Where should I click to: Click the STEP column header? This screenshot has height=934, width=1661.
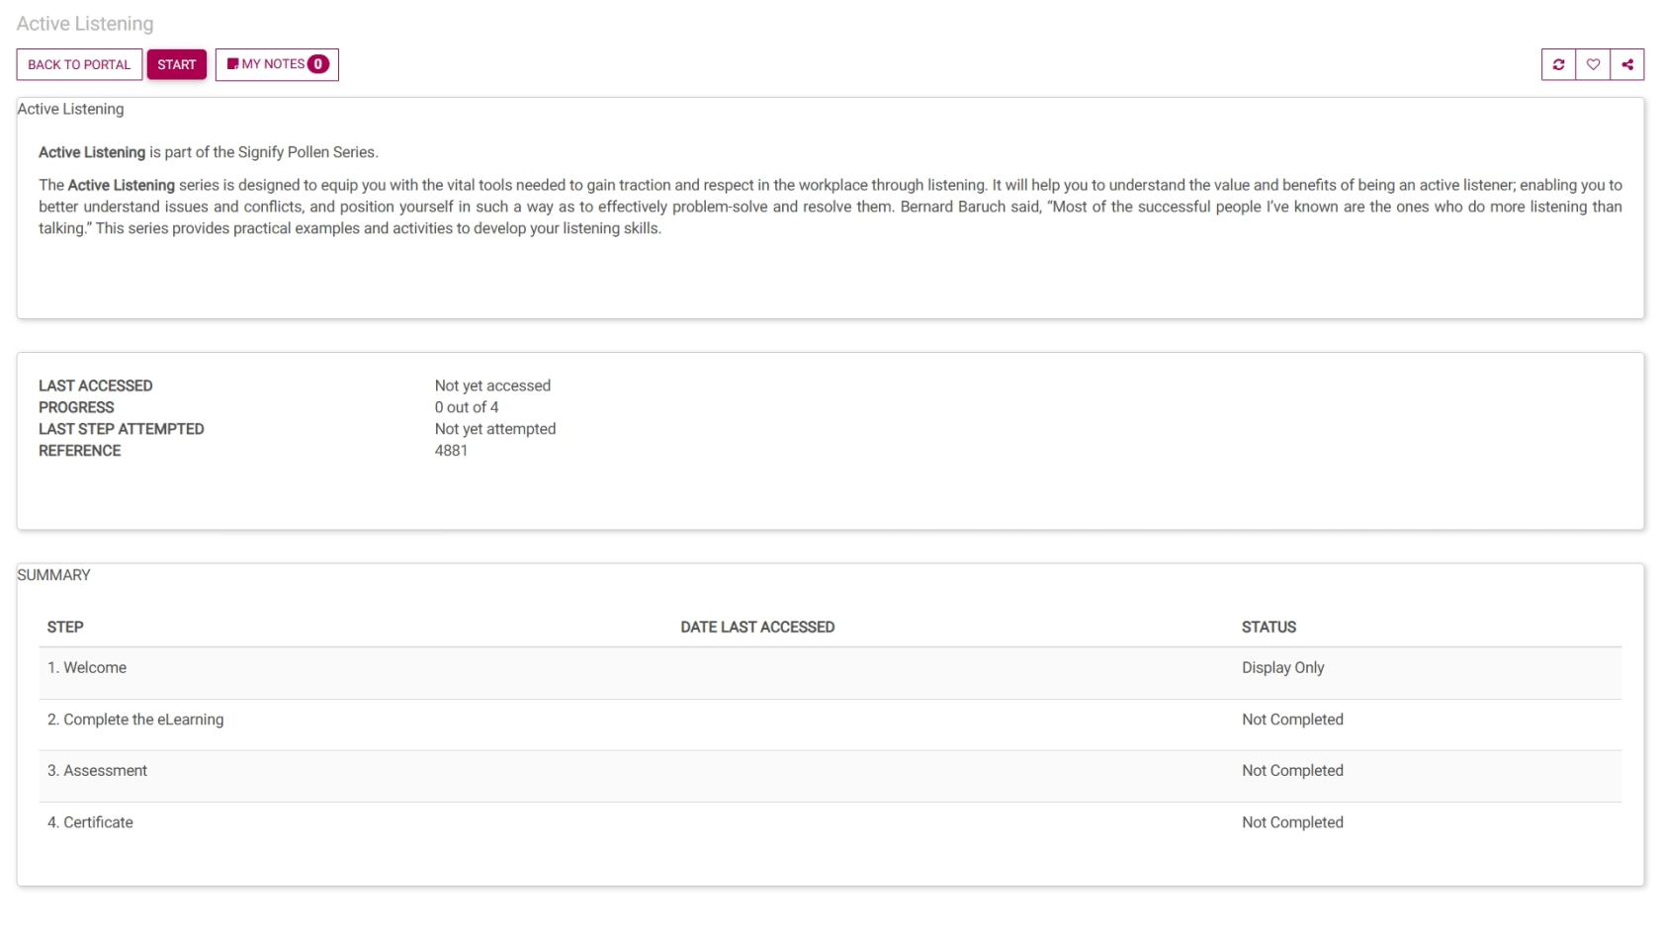[x=65, y=628]
